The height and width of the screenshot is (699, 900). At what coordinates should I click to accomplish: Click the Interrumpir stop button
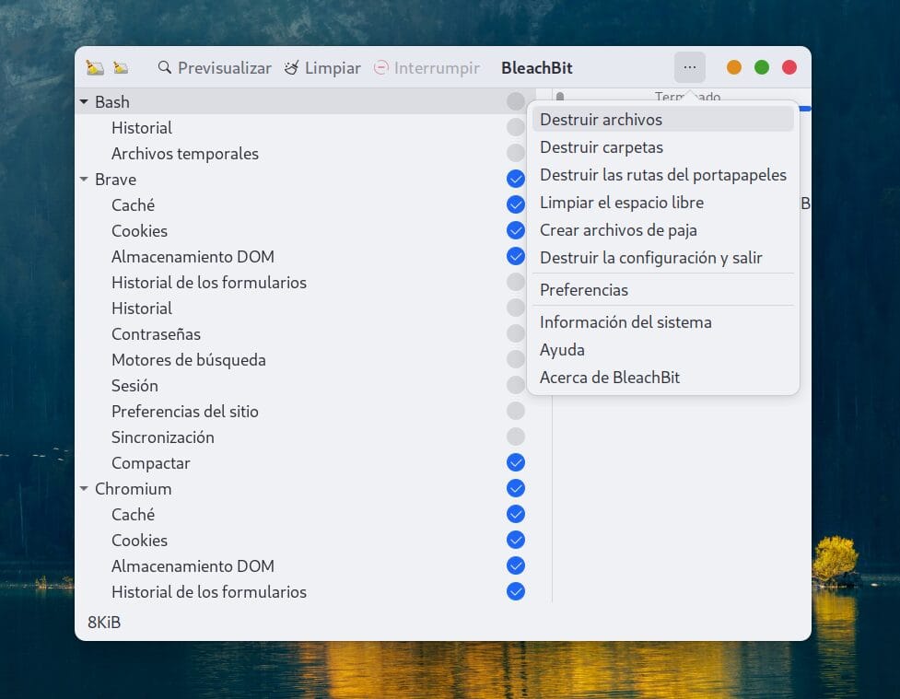tap(427, 68)
